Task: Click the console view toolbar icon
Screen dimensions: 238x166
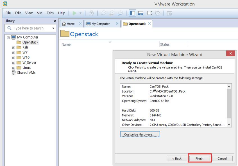Action: [x=169, y=13]
